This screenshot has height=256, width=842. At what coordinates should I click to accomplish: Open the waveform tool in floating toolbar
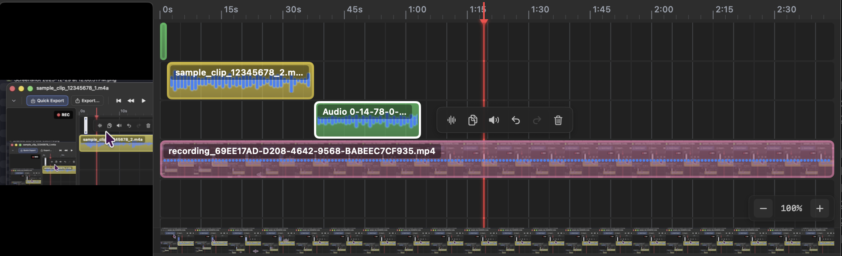pos(451,120)
